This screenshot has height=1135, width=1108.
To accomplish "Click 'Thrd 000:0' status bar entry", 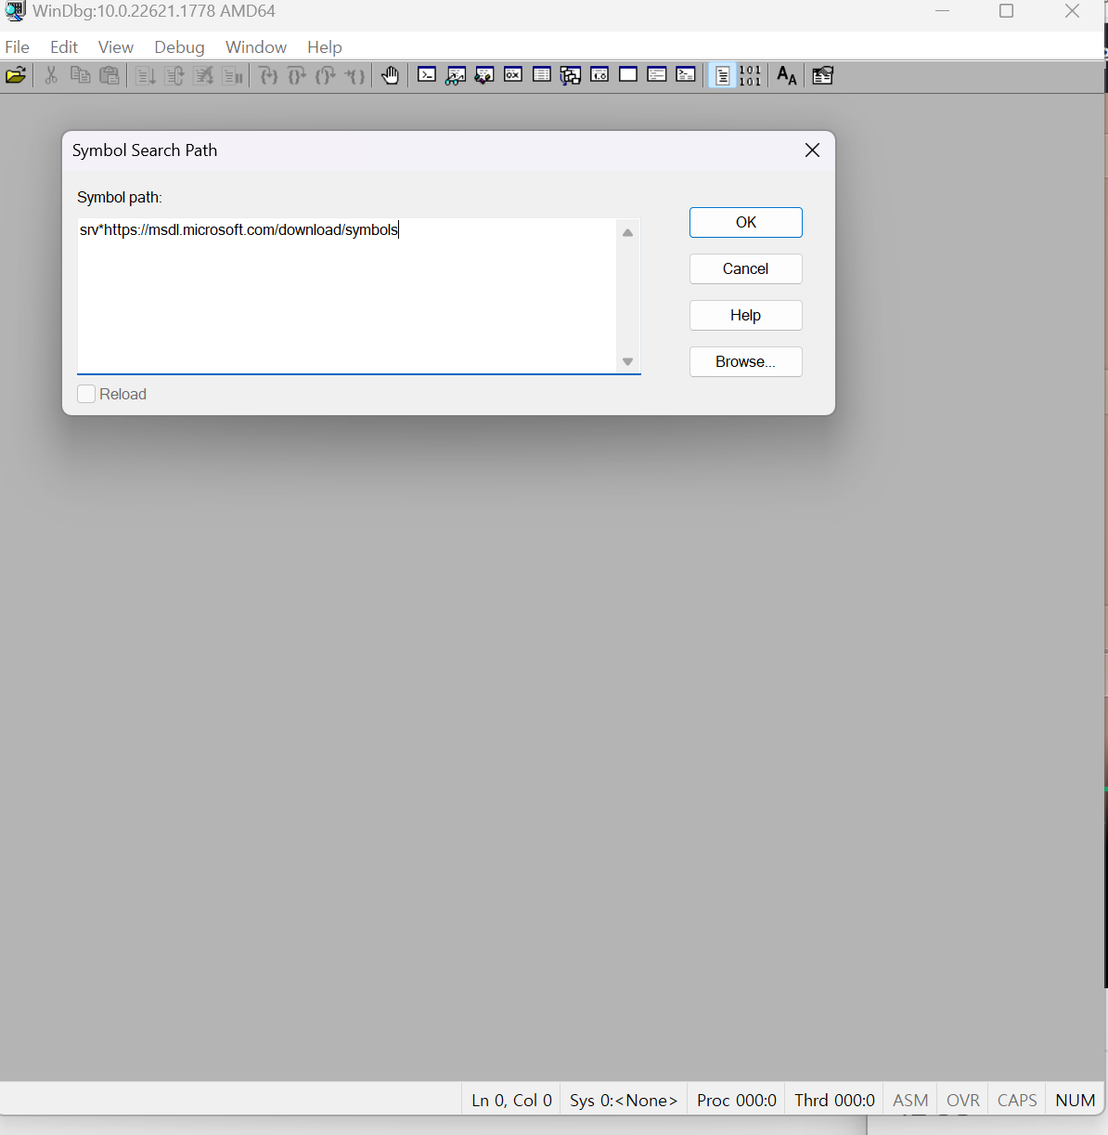I will click(x=835, y=1100).
